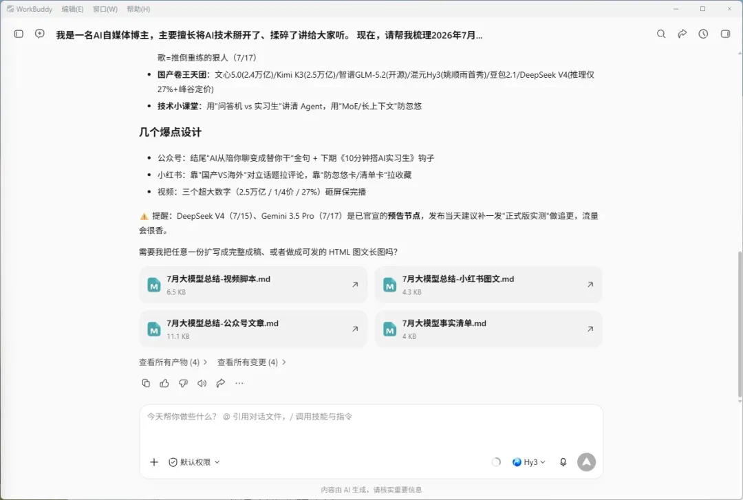Image resolution: width=743 pixels, height=500 pixels.
Task: Like the response with thumbs up
Action: click(x=164, y=383)
